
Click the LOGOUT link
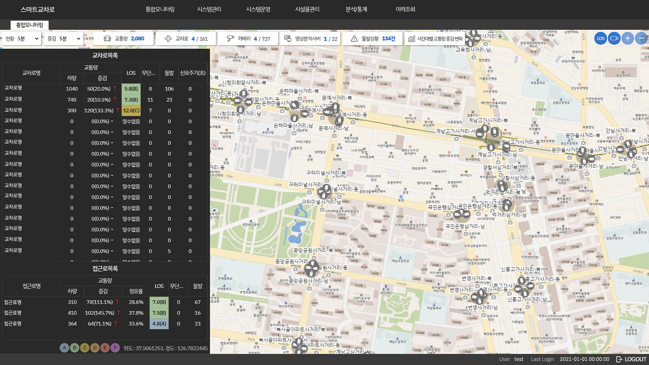pos(635,359)
